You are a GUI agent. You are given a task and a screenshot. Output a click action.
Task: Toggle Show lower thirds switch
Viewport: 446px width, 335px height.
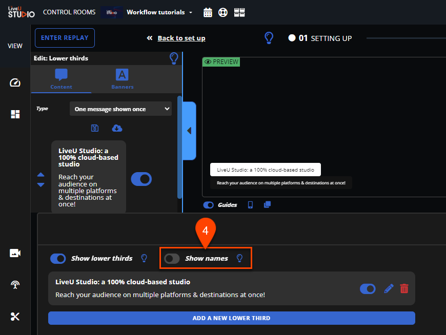(x=58, y=259)
